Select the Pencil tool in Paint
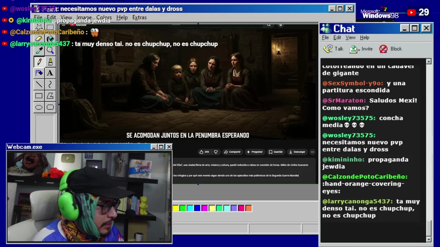440x247 pixels. click(39, 62)
